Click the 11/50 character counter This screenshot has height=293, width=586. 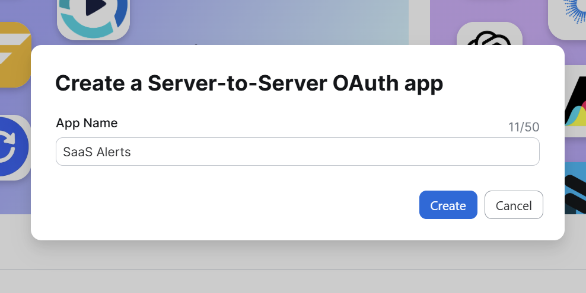pyautogui.click(x=524, y=127)
